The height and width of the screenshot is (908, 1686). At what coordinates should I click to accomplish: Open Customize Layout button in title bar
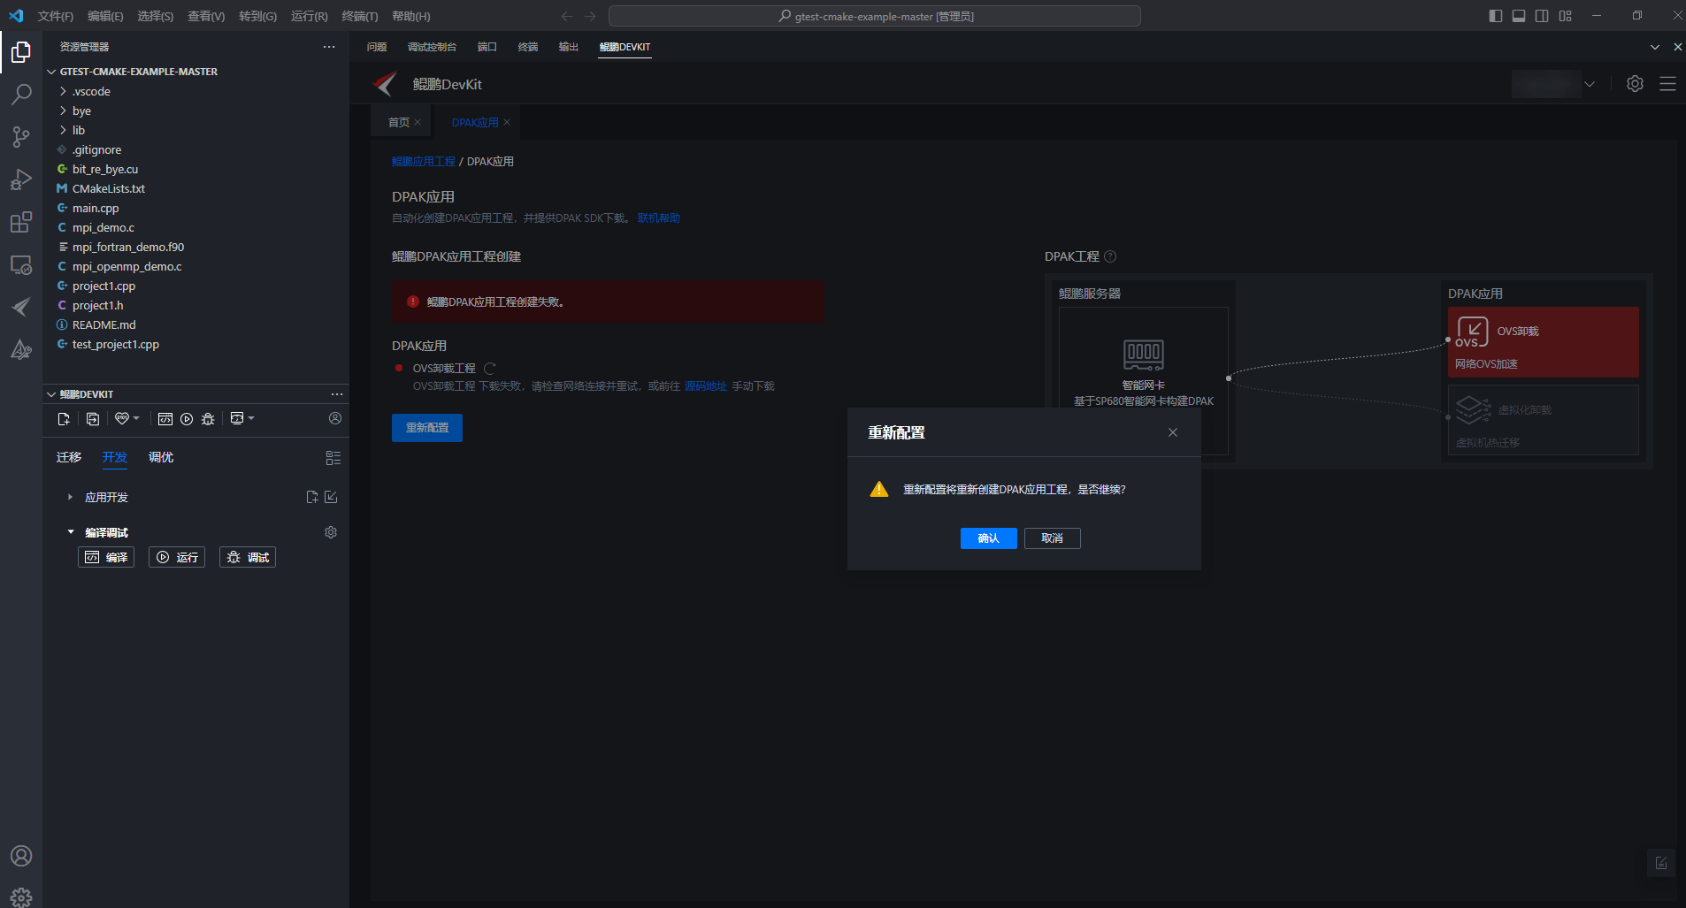pyautogui.click(x=1566, y=16)
